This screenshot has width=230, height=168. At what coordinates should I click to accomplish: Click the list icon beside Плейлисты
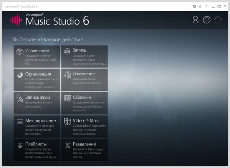20,145
